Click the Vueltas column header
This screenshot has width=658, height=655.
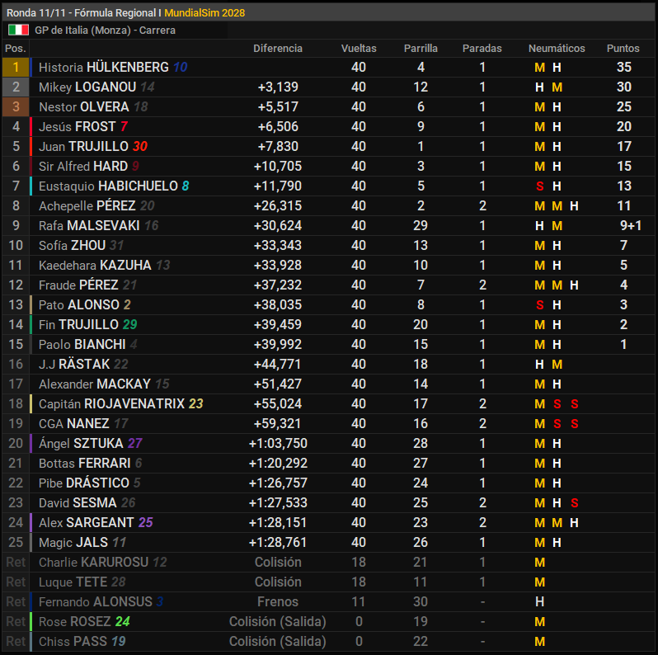[359, 49]
